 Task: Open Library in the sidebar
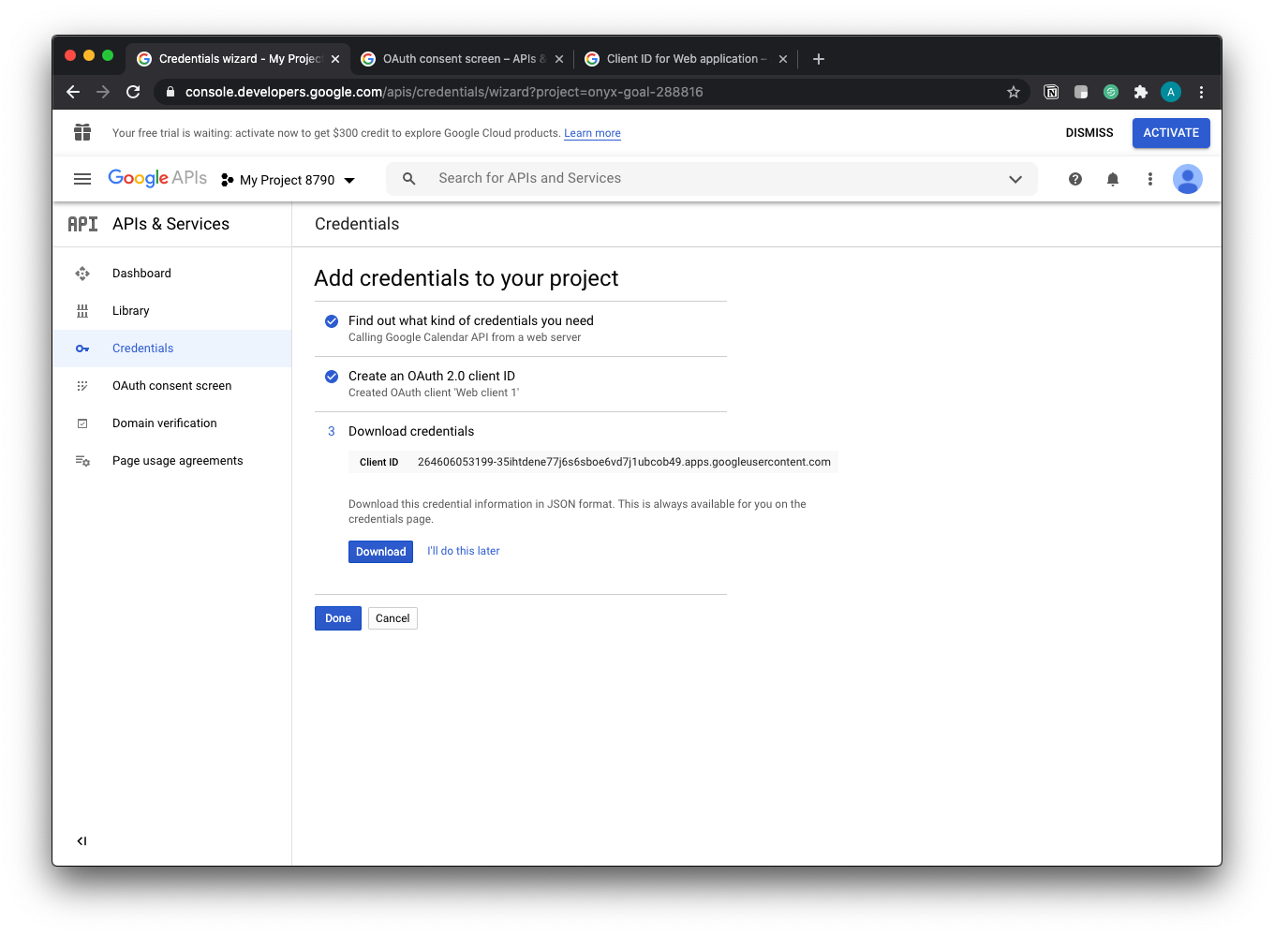(x=130, y=311)
